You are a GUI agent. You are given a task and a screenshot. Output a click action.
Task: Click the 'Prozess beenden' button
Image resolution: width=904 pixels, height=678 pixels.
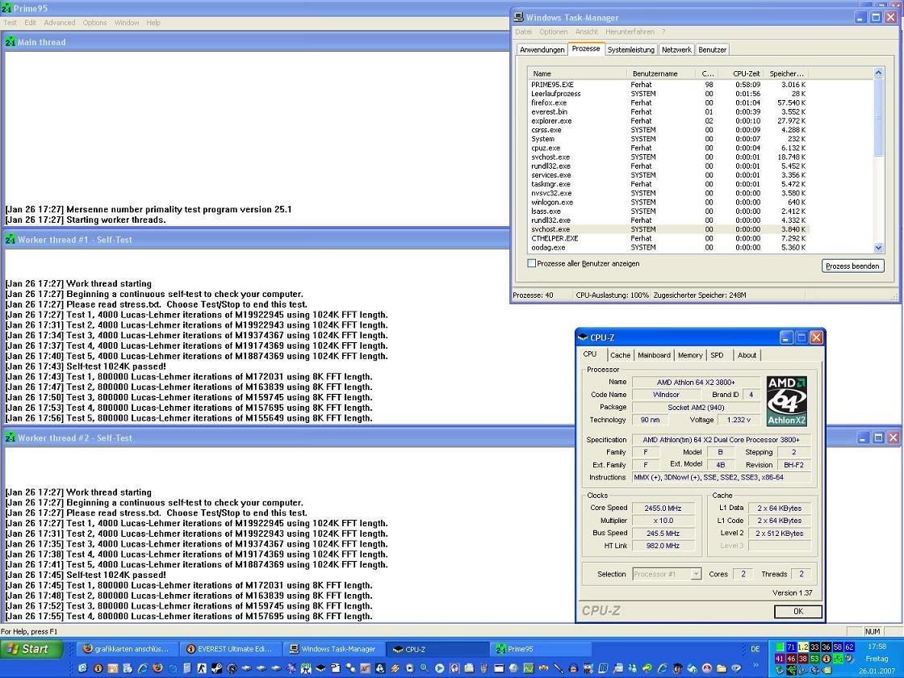(852, 266)
